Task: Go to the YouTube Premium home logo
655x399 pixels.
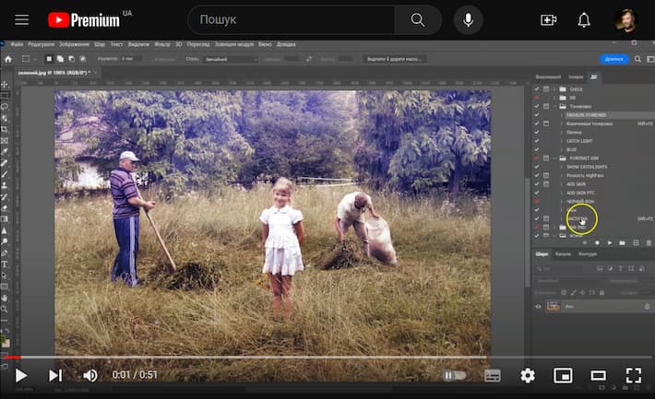Action: pyautogui.click(x=84, y=19)
